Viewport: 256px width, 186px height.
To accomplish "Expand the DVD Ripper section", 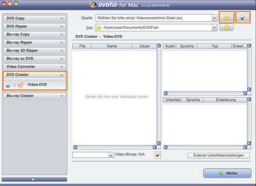I will (x=34, y=26).
